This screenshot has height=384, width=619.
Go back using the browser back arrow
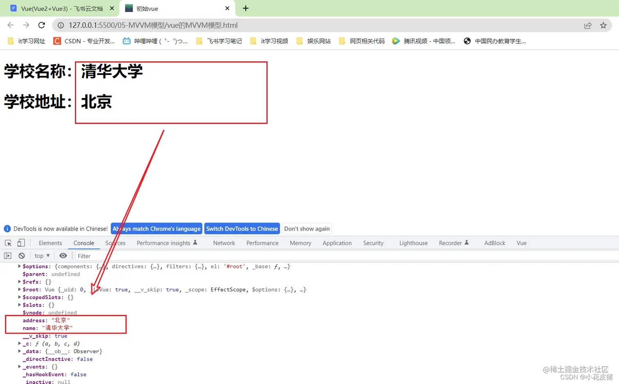tap(11, 25)
